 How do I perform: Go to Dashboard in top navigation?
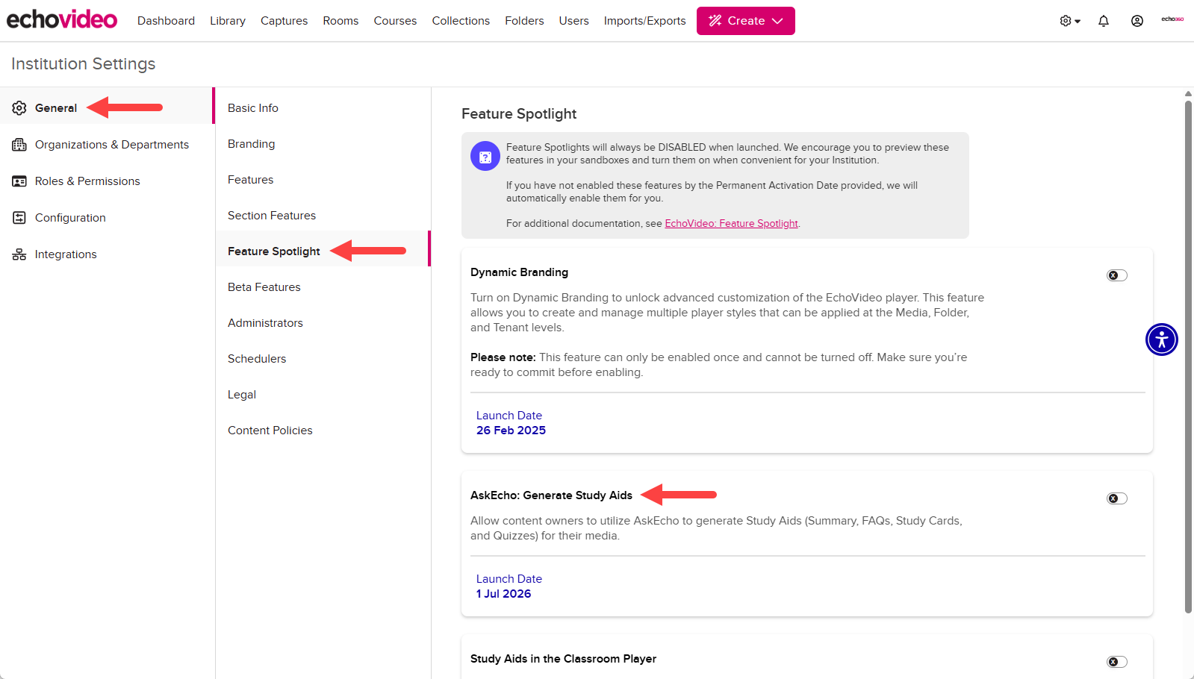point(166,21)
